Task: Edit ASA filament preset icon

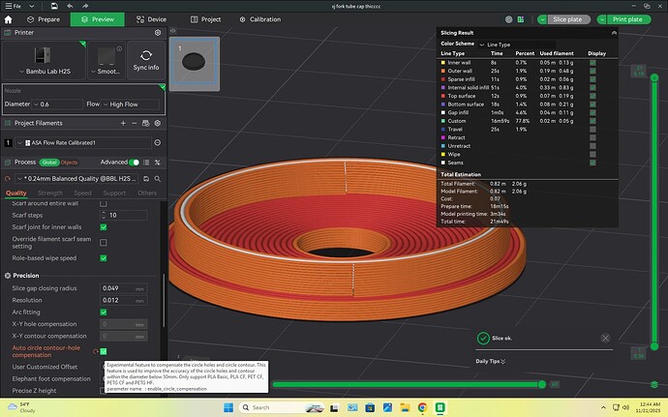Action: (x=158, y=142)
